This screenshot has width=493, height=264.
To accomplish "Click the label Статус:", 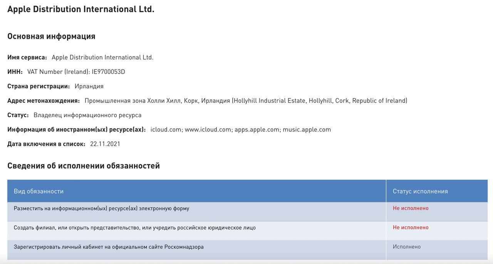I will [x=18, y=115].
